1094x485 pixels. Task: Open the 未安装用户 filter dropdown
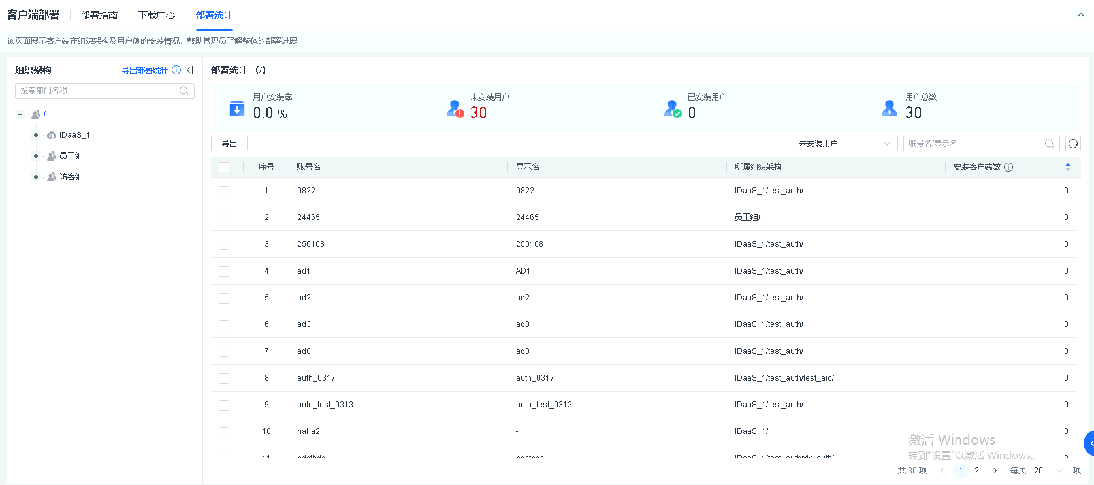pyautogui.click(x=844, y=144)
